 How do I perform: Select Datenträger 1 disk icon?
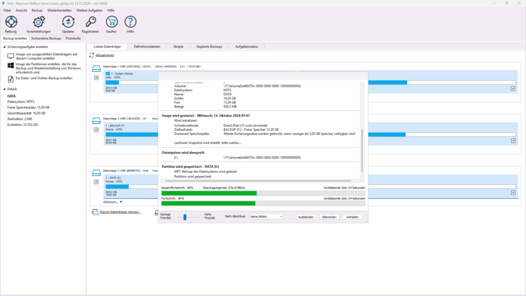[97, 69]
